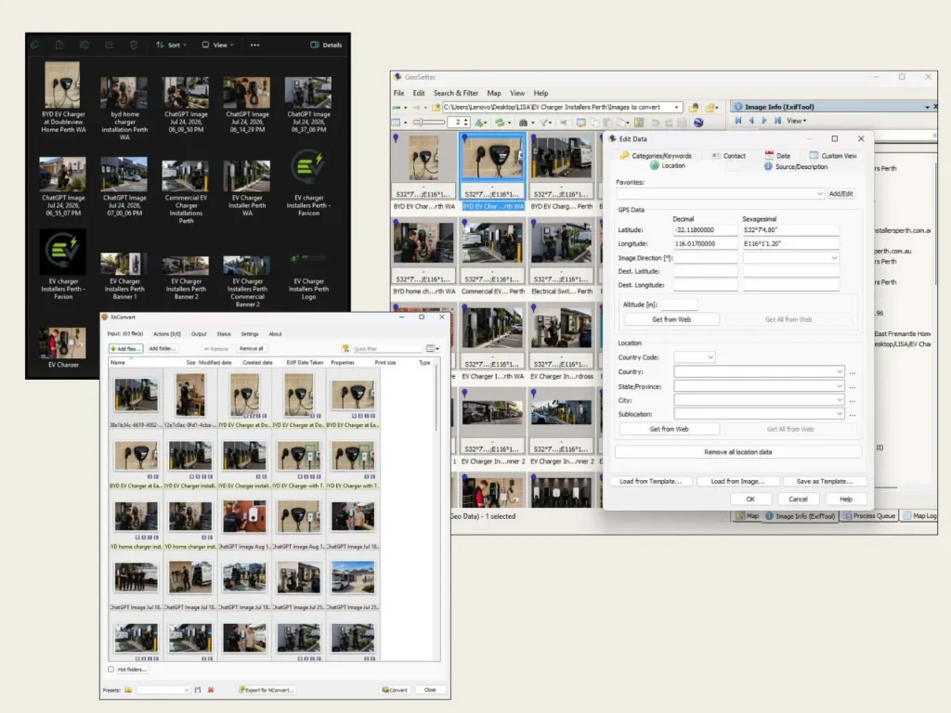Image resolution: width=951 pixels, height=713 pixels.
Task: Go to next image in Image Info panel
Action: tap(764, 121)
